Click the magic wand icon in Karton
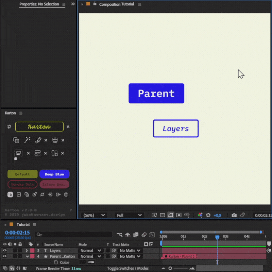Screen dimensions: 272x272 27,140
